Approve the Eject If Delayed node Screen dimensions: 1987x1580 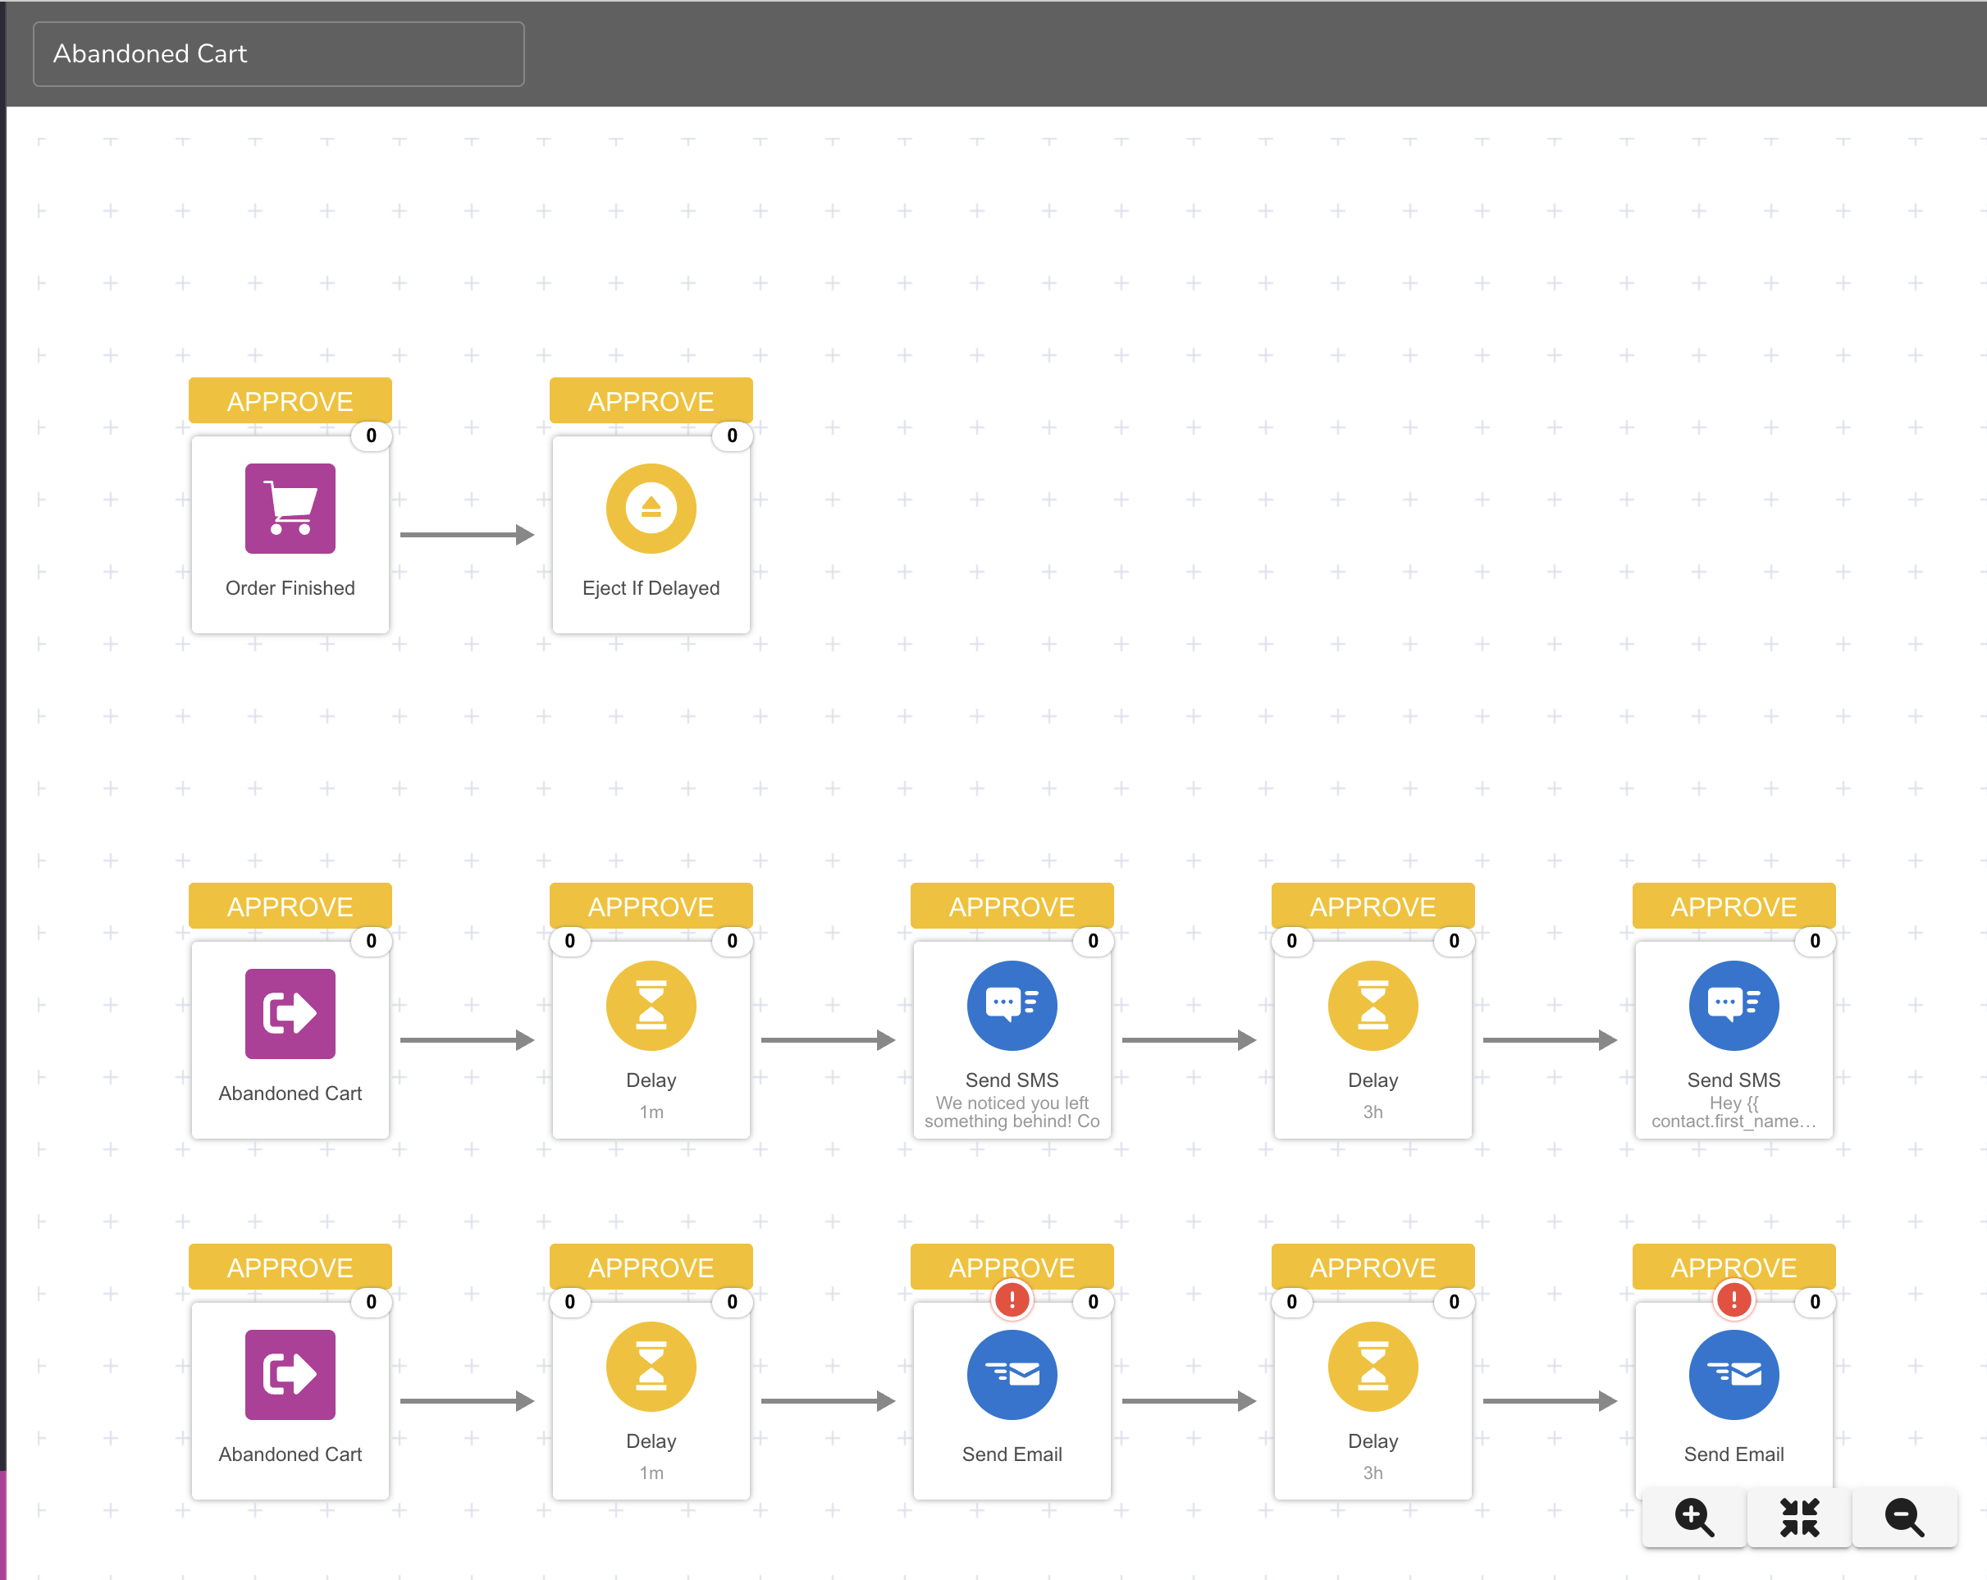[x=651, y=401]
